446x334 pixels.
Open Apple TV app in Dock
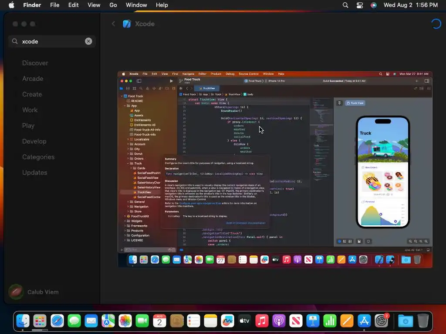(x=245, y=321)
